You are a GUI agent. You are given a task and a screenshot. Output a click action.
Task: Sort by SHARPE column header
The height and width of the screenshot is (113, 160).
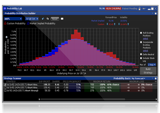[56, 82]
